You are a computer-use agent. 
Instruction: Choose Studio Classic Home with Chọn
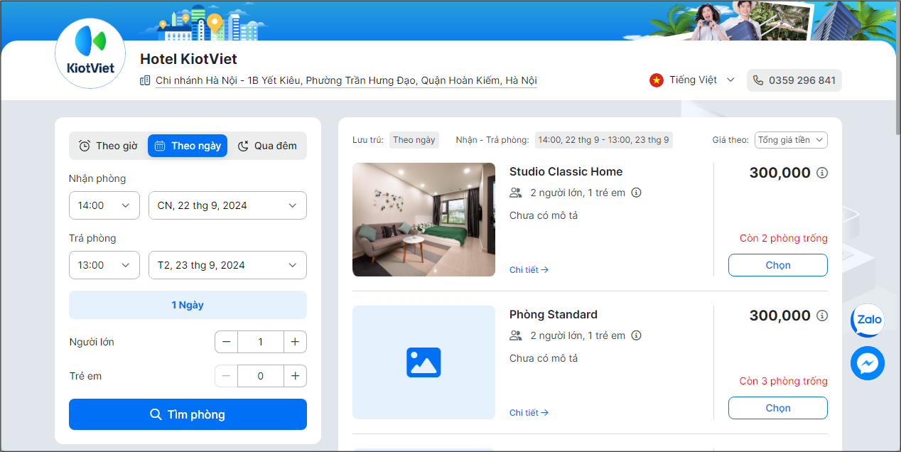coord(778,265)
